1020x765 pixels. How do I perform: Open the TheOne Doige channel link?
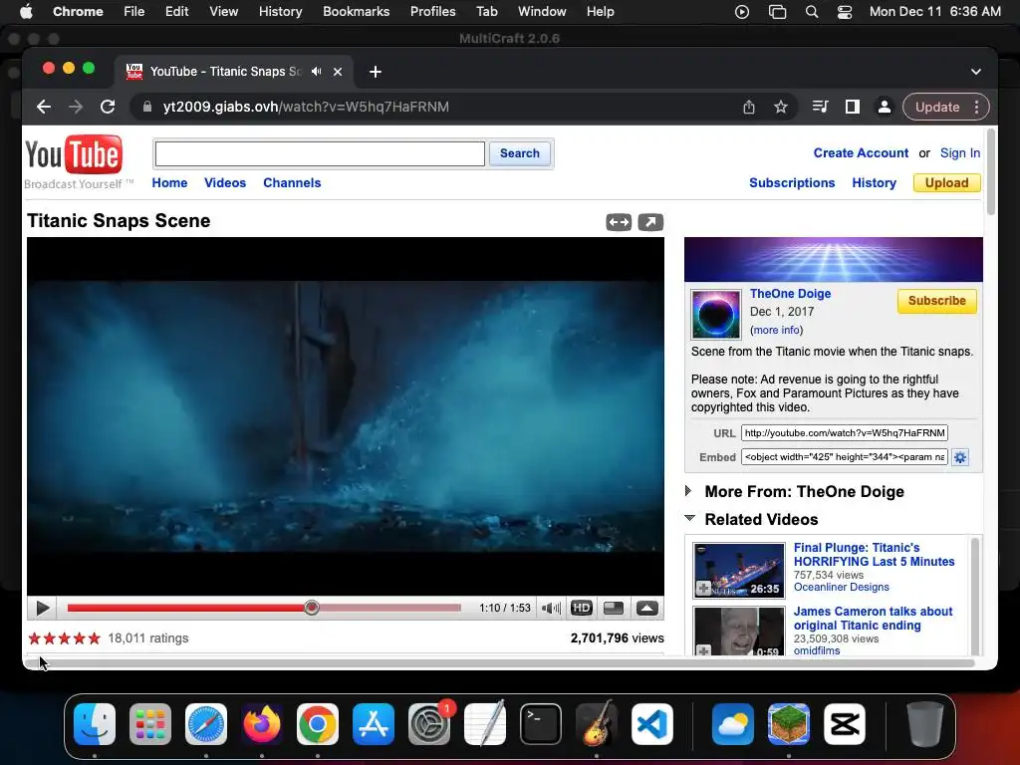tap(790, 294)
